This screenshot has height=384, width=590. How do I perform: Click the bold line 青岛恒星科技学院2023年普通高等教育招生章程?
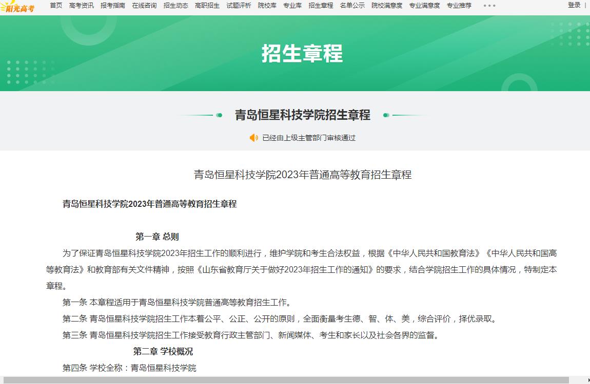pyautogui.click(x=150, y=204)
